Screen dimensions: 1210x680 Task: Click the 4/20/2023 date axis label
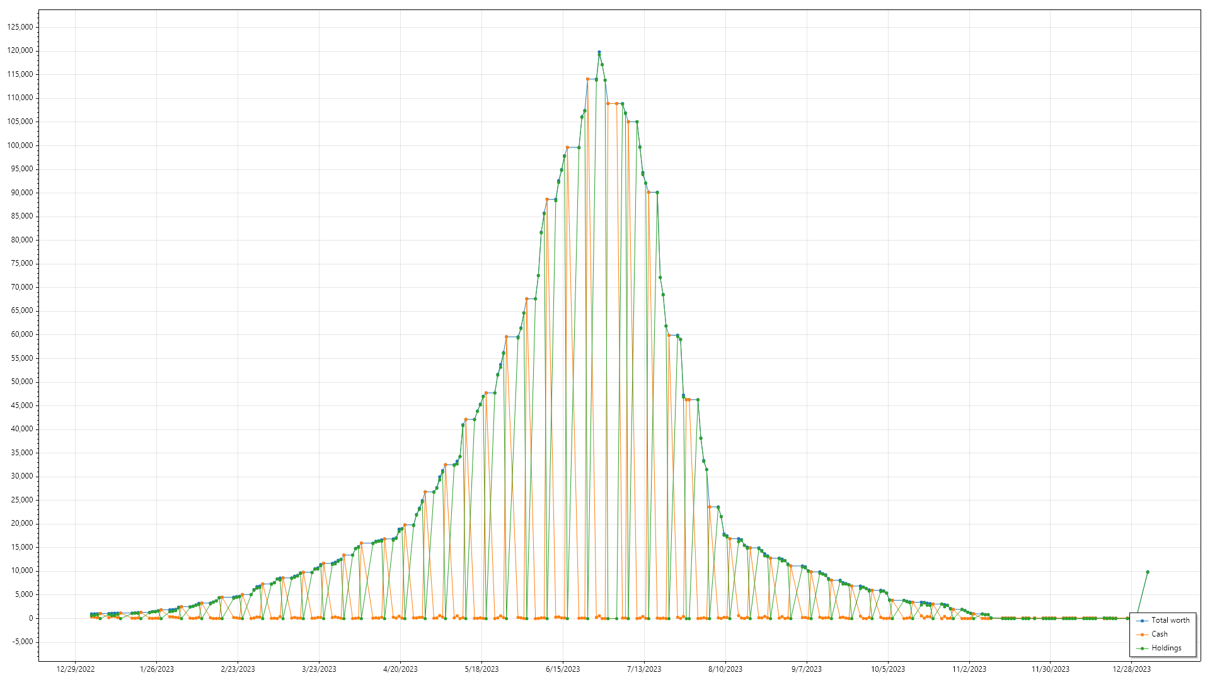[400, 669]
